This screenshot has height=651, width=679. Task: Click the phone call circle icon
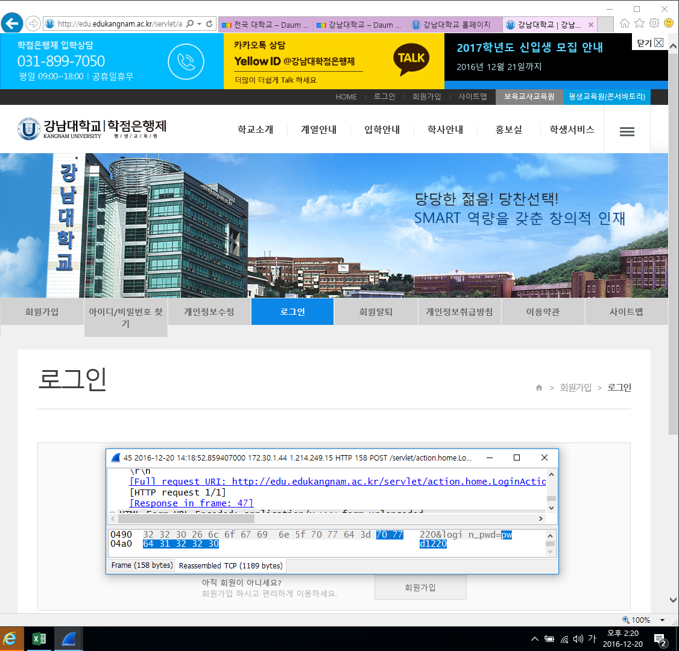(x=186, y=61)
